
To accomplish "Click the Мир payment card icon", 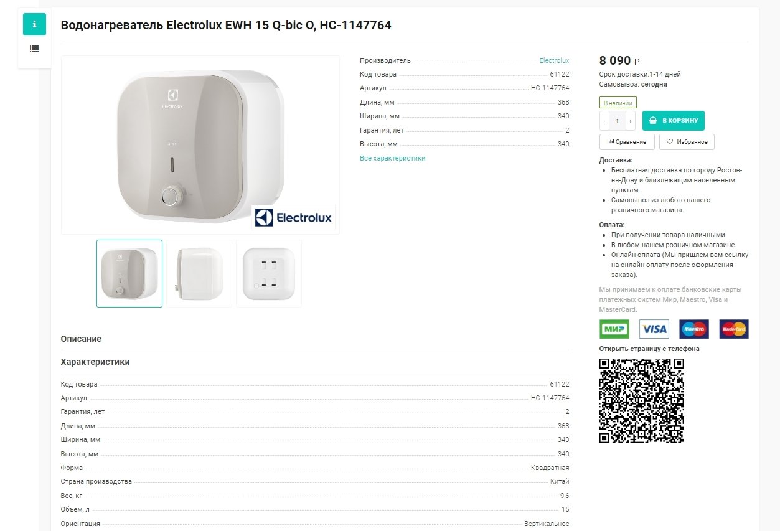I will (614, 329).
